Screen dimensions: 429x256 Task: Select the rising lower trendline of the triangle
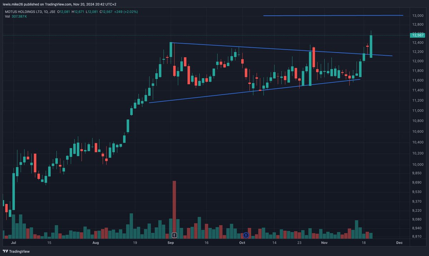pyautogui.click(x=255, y=91)
